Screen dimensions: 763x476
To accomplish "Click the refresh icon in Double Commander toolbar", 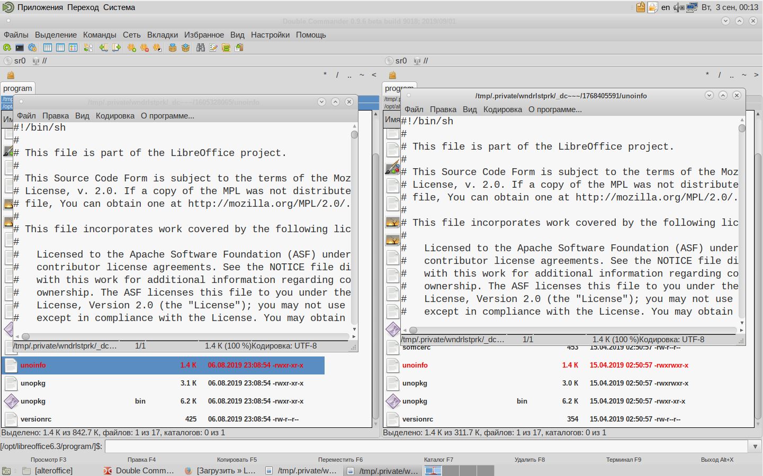I will (7, 48).
